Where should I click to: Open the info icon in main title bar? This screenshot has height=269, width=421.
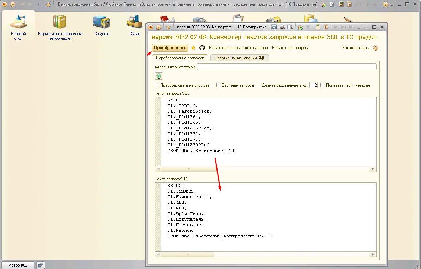[x=385, y=4]
